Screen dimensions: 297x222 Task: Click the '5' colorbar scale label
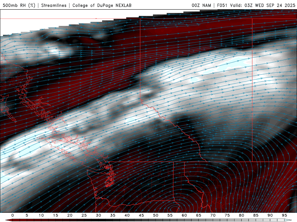click(27, 215)
